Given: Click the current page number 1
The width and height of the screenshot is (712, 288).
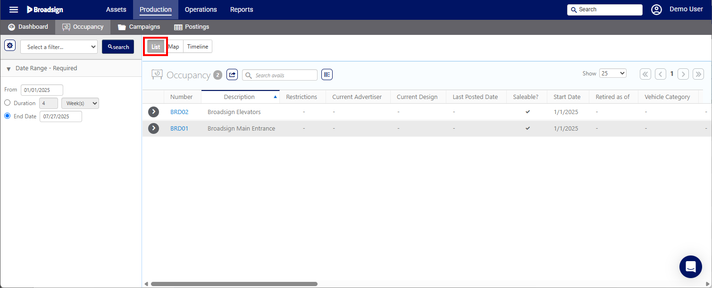Looking at the screenshot, I should 672,74.
